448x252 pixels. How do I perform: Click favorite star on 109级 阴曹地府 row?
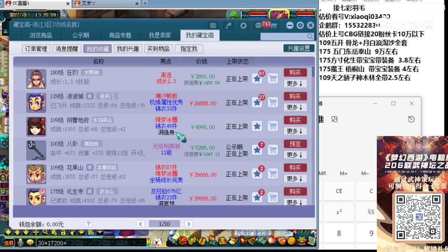[x=257, y=126]
